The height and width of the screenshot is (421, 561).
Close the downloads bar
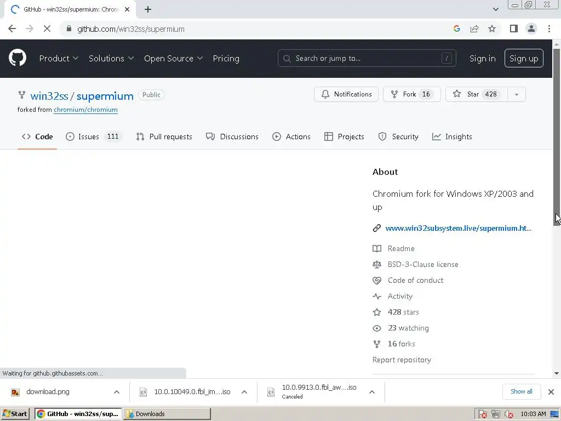[551, 391]
